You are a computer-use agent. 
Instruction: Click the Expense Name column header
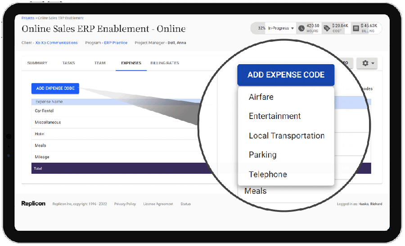coord(49,102)
